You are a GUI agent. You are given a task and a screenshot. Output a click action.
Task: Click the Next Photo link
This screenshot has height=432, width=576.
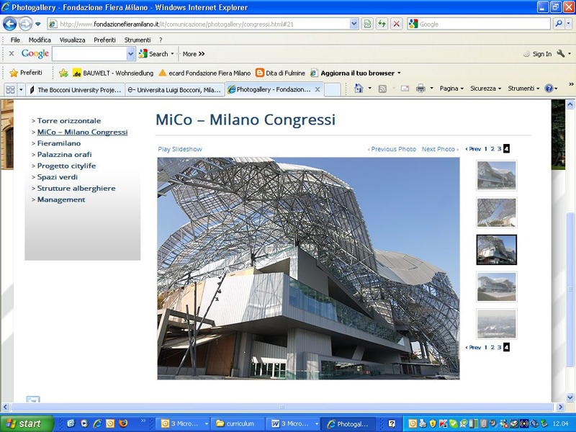[x=440, y=149]
